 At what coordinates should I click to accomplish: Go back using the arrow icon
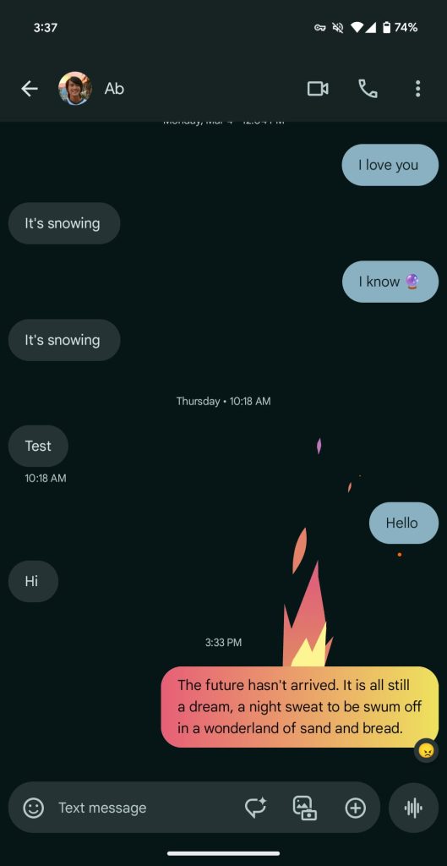click(30, 88)
